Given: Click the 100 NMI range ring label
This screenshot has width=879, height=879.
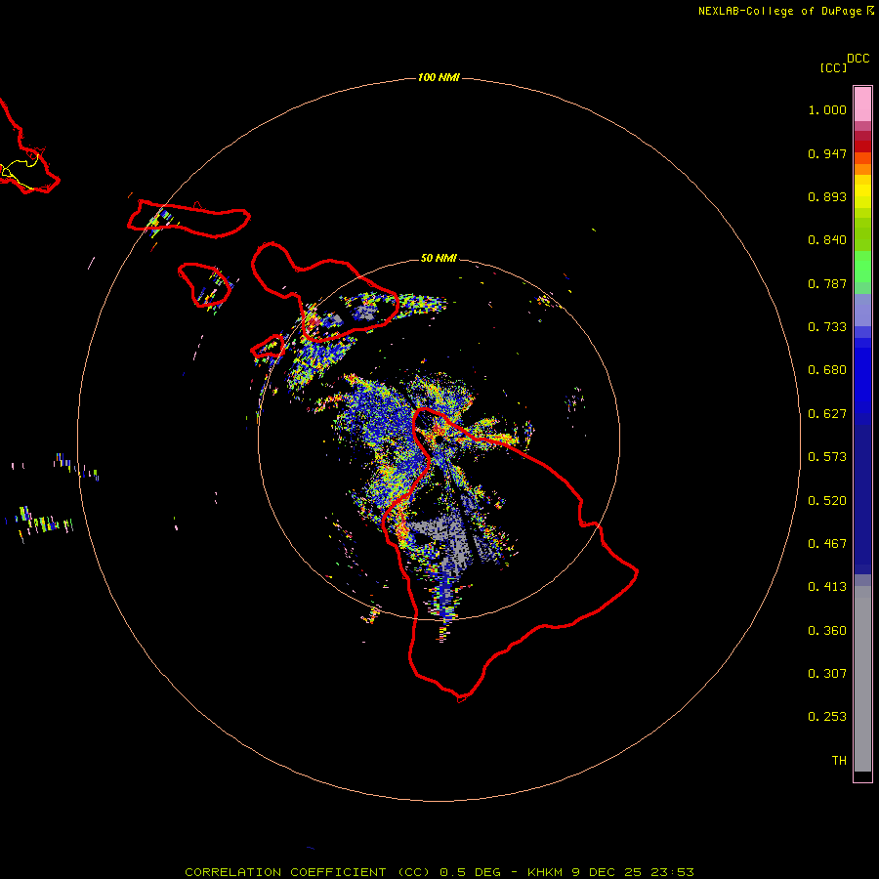Looking at the screenshot, I should pos(439,77).
